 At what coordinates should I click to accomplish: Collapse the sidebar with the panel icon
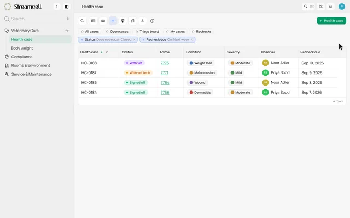coord(67,7)
